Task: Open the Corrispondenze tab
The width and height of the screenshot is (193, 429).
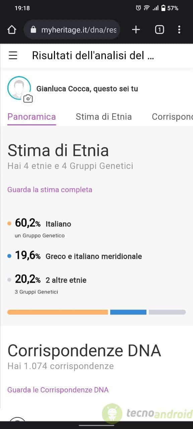Action: (x=172, y=117)
